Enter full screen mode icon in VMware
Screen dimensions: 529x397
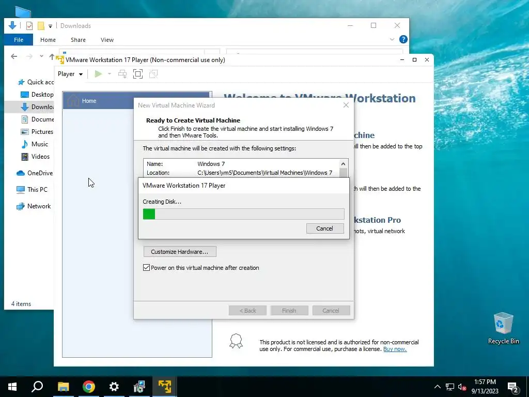coord(138,74)
